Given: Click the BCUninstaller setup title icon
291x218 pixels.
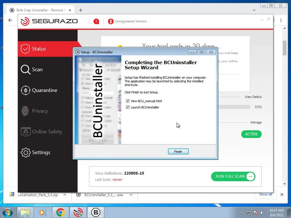Looking at the screenshot, I should (x=77, y=52).
